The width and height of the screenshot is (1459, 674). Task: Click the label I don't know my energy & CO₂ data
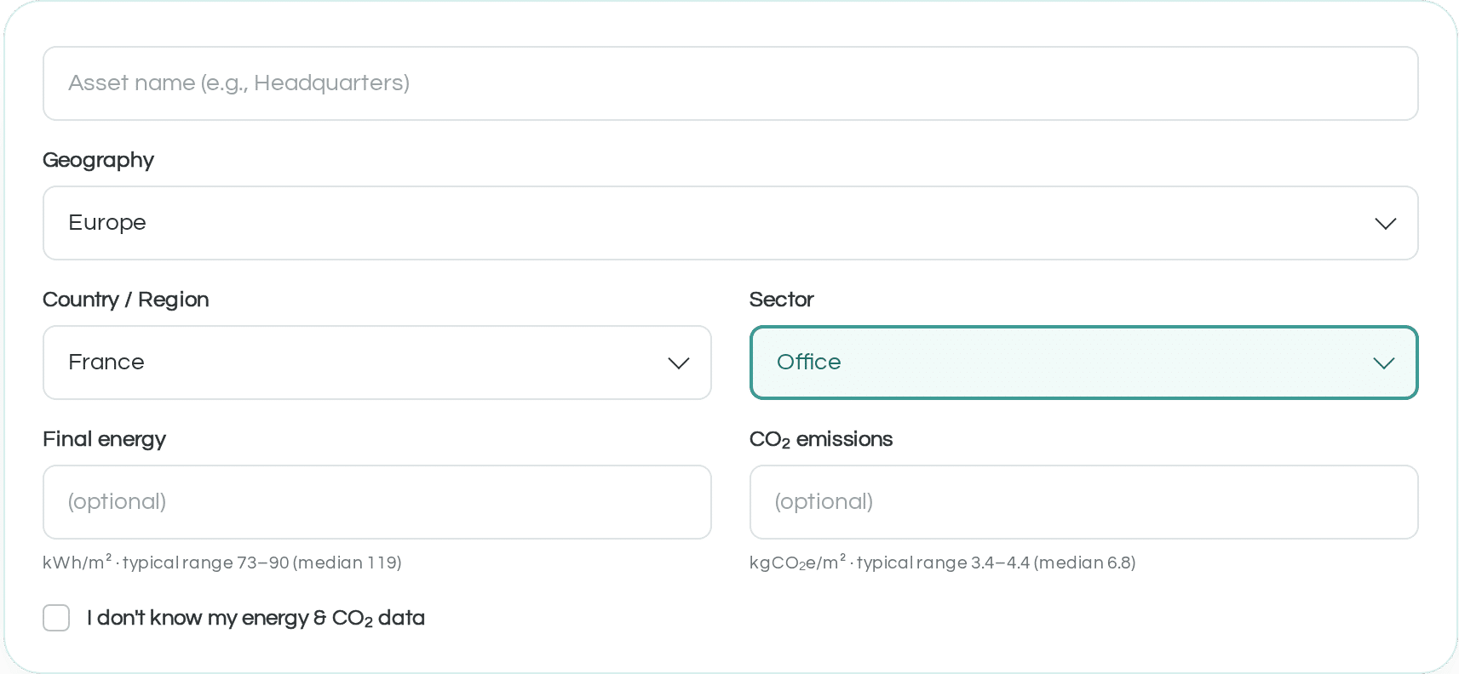256,619
